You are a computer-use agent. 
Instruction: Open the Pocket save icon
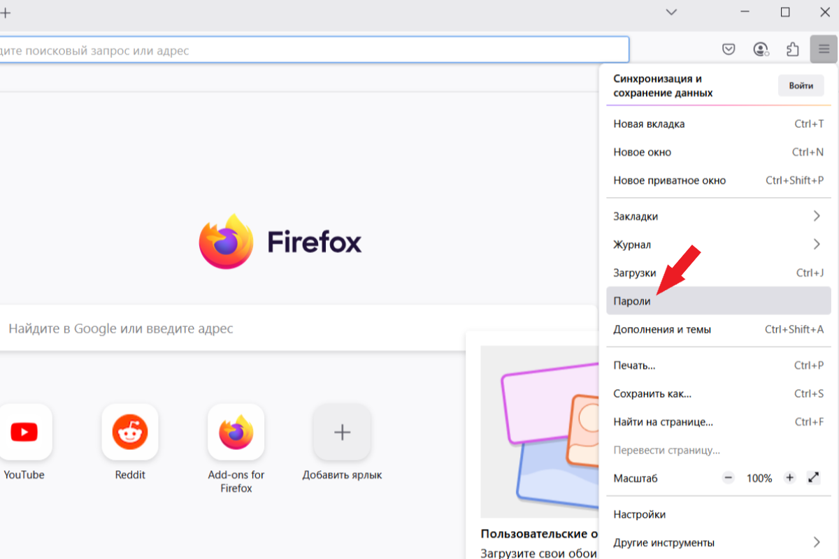point(729,49)
